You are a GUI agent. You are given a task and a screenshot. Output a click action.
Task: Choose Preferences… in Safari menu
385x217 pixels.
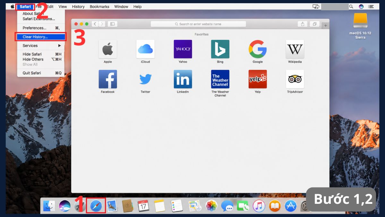pyautogui.click(x=41, y=28)
